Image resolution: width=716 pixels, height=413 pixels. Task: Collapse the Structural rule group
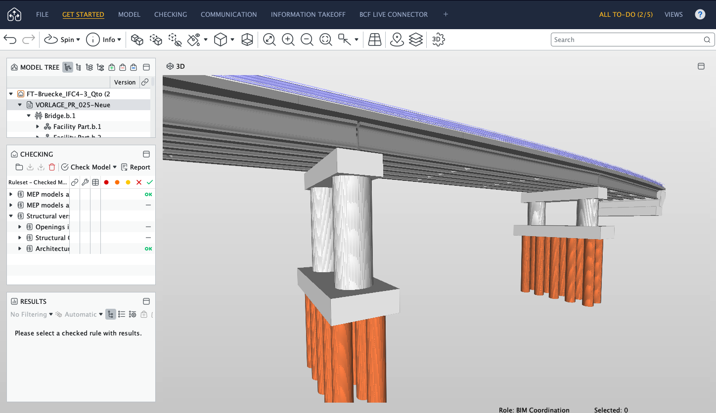point(11,216)
